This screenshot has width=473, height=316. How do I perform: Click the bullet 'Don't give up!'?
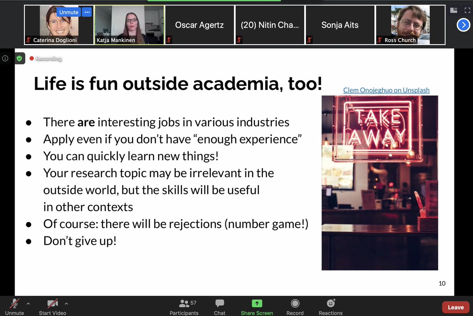click(x=80, y=241)
